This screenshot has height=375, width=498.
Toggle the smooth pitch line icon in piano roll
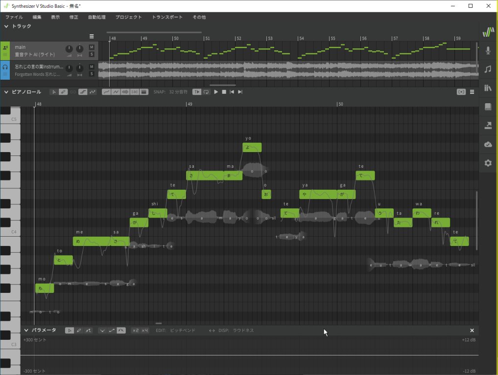106,92
